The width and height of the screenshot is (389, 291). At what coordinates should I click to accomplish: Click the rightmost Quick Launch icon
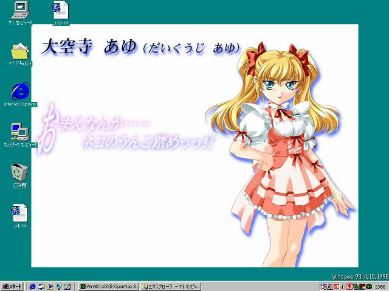click(x=67, y=286)
